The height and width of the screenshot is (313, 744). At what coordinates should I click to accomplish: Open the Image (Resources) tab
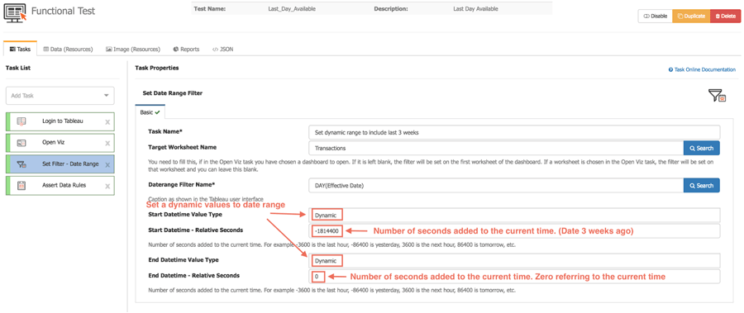tap(133, 49)
